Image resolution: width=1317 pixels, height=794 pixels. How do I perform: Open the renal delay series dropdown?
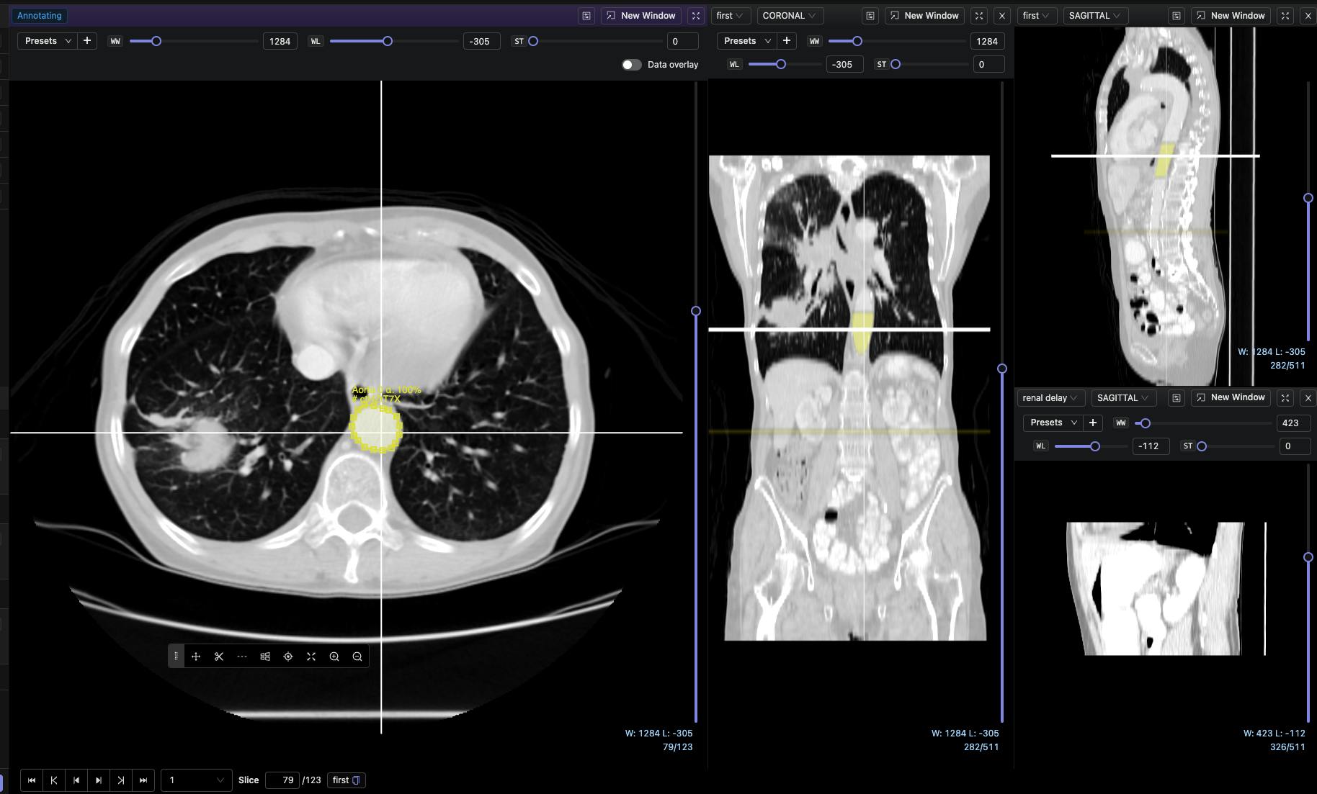click(x=1050, y=398)
